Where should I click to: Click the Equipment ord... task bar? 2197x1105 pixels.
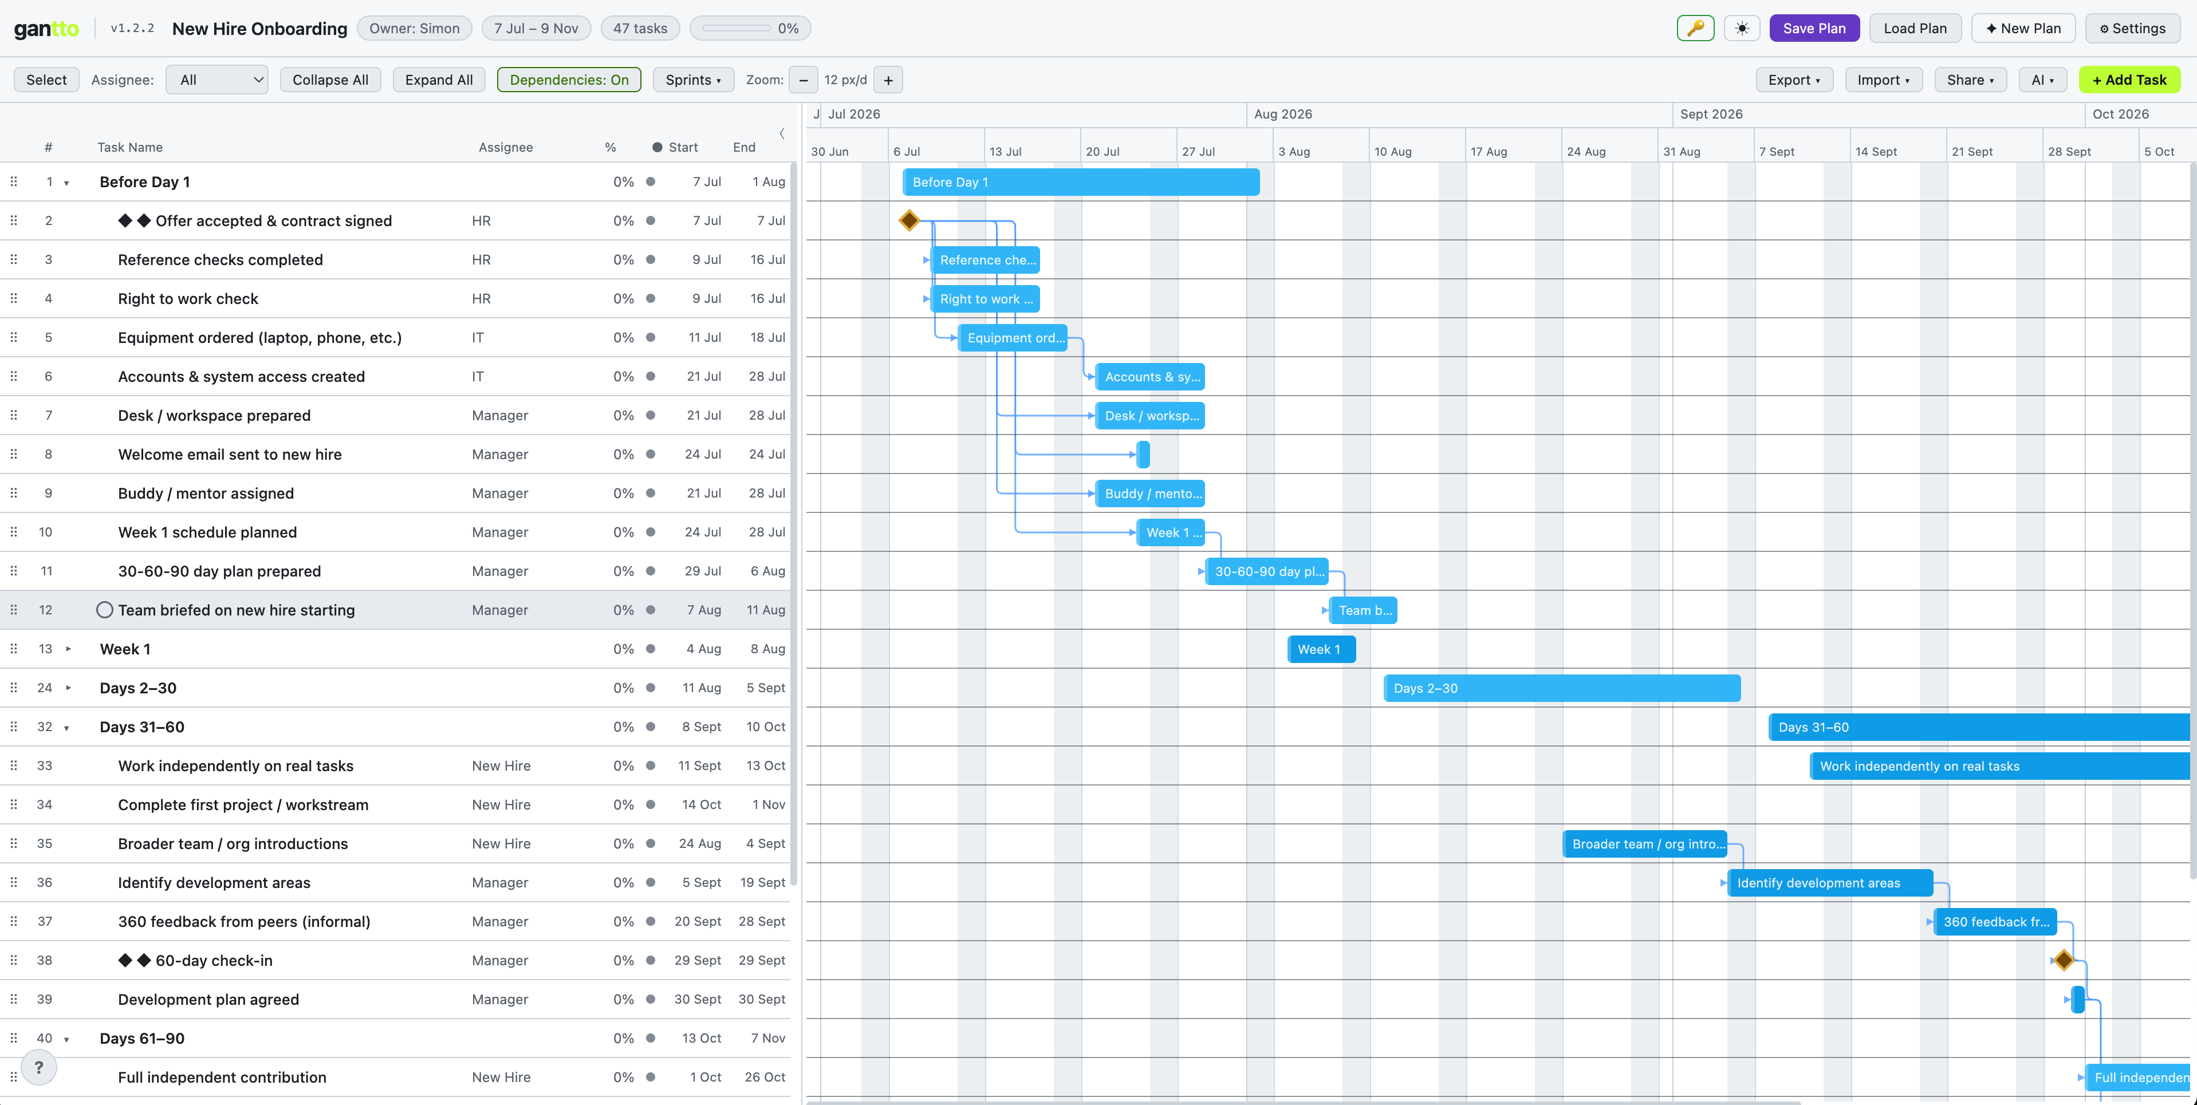coord(1013,338)
